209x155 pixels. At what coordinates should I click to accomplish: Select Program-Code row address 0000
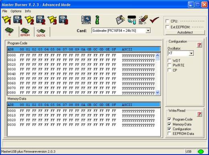tap(12, 55)
